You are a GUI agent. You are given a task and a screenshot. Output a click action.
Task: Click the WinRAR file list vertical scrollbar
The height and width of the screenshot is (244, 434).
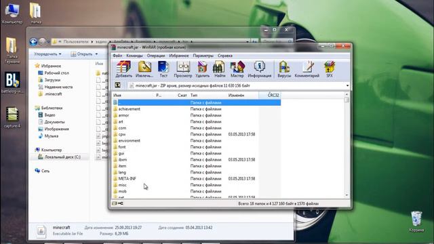coord(347,145)
